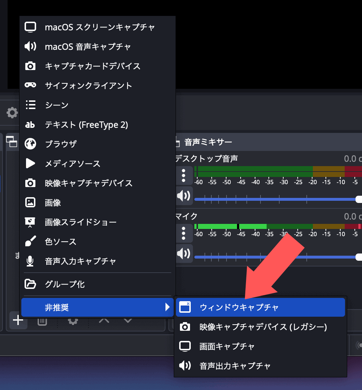Adjust the マイク volume slider
This screenshot has height=390, width=362.
tap(278, 257)
